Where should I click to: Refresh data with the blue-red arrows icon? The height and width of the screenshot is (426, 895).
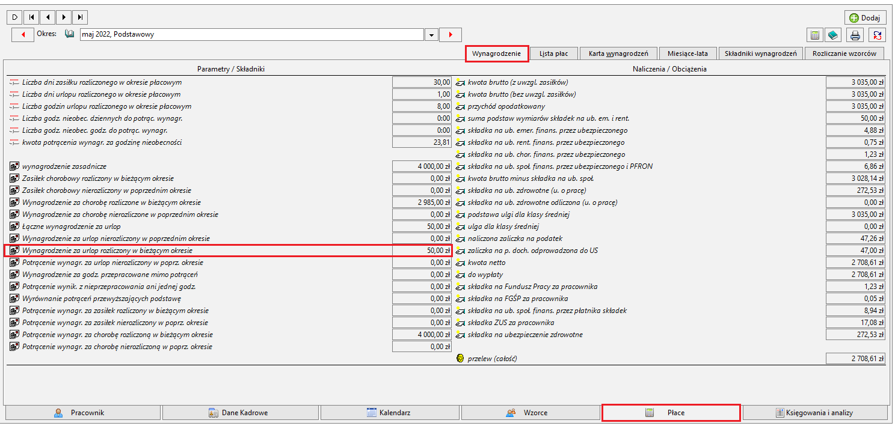tap(878, 35)
